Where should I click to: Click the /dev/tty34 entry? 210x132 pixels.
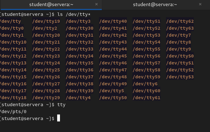tap(79, 56)
